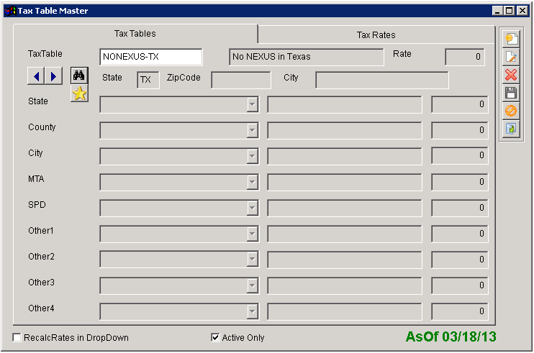Select the Tax Tables tab
This screenshot has height=353, width=534.
pos(135,34)
